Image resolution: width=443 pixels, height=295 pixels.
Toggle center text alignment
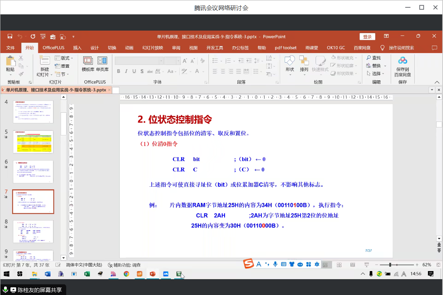223,71
